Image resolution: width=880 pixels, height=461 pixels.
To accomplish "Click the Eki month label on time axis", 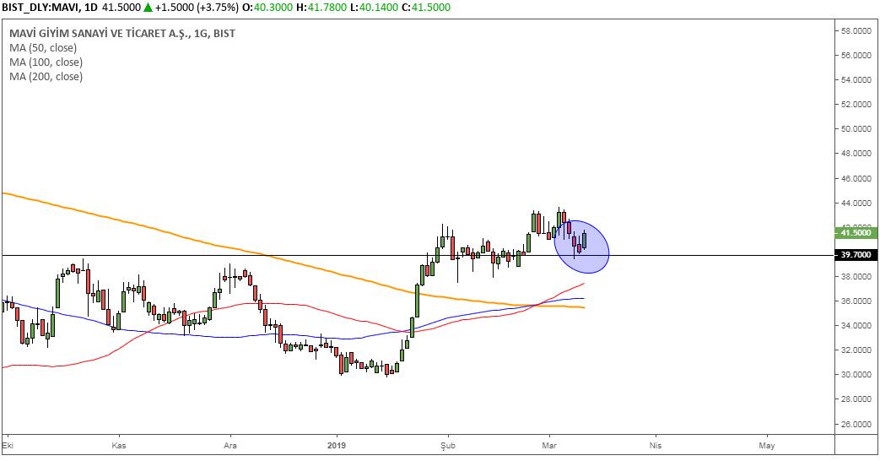I will click(8, 445).
